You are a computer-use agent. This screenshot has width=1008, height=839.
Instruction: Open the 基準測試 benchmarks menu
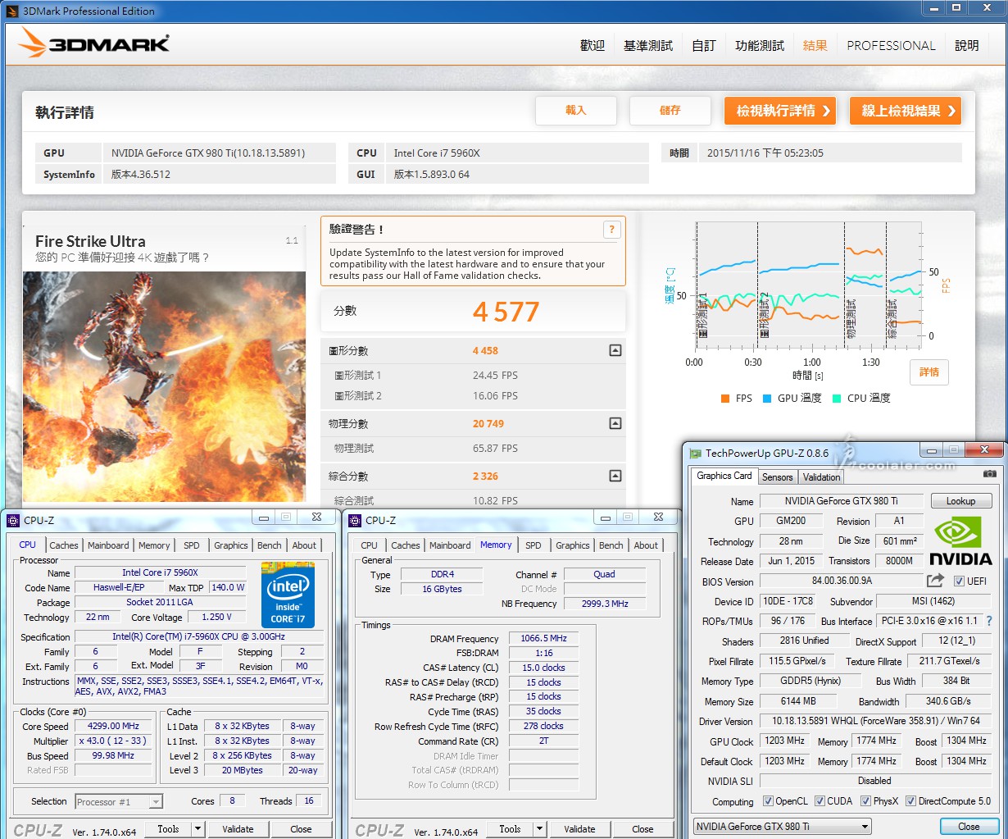coord(648,46)
